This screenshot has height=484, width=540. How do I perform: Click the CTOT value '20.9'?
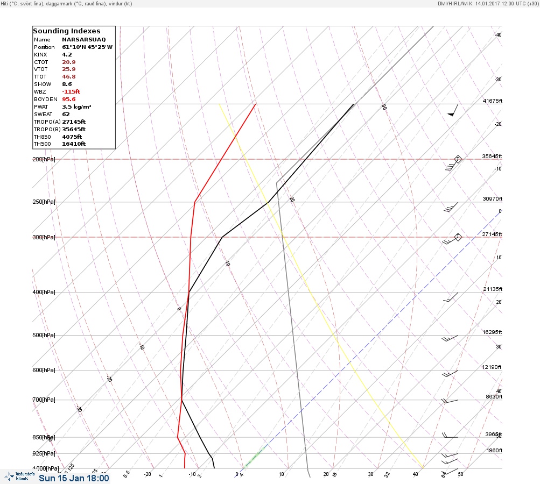coord(68,62)
